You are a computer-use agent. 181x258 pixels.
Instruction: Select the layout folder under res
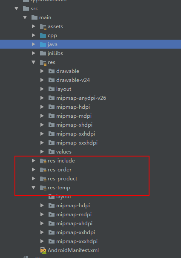[x=63, y=89]
